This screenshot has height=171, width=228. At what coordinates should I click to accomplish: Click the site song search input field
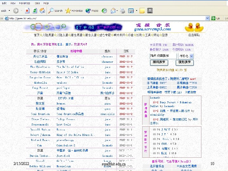[x=163, y=56]
